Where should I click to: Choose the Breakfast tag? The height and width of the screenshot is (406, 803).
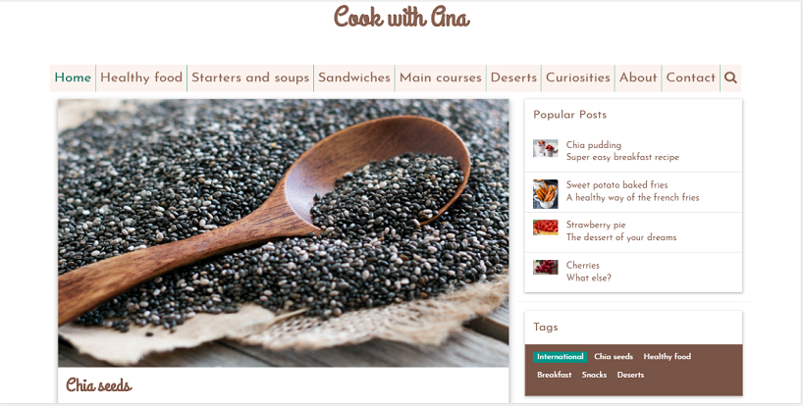click(554, 375)
